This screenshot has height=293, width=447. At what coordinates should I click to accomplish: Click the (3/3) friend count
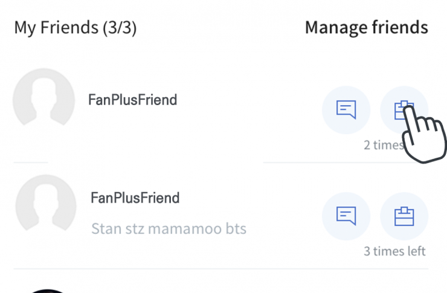click(120, 28)
